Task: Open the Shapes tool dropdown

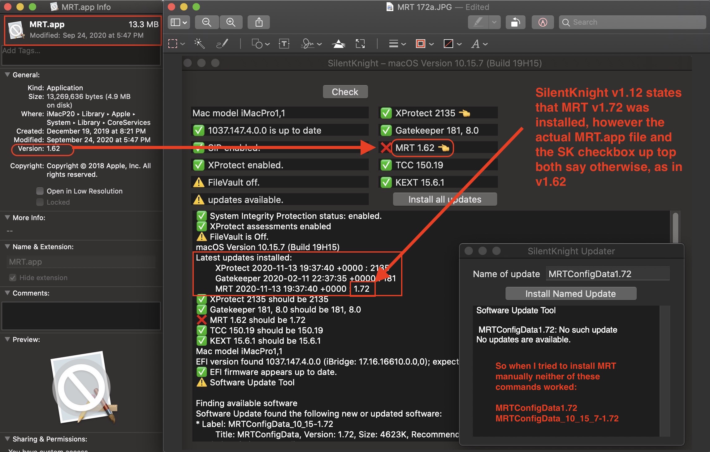Action: pos(261,44)
